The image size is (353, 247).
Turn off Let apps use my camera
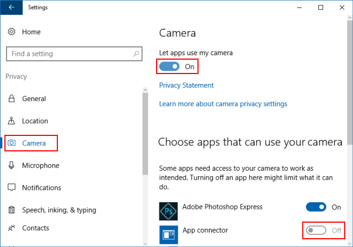click(169, 67)
